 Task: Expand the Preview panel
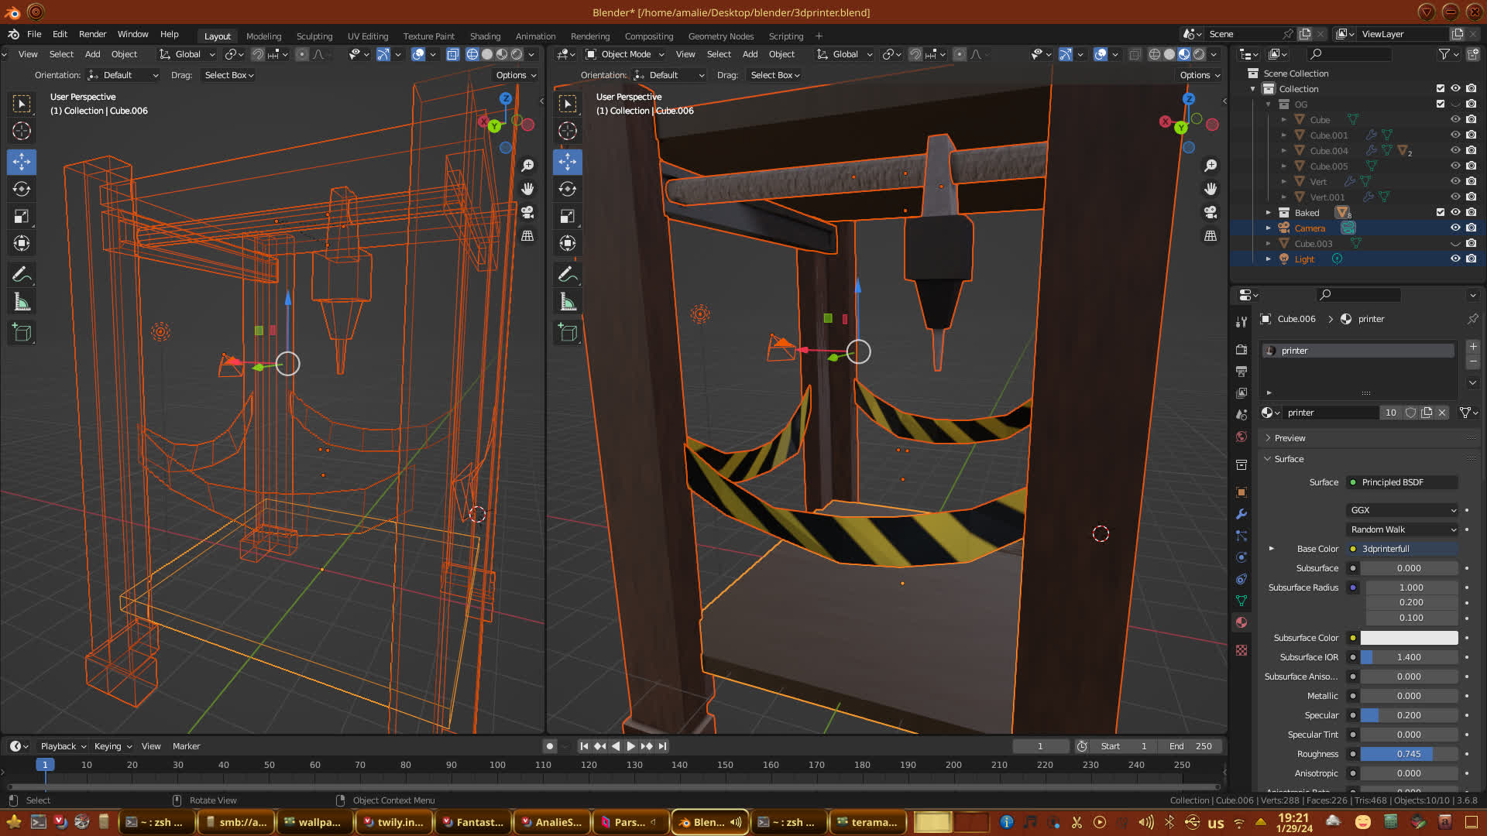1290,438
